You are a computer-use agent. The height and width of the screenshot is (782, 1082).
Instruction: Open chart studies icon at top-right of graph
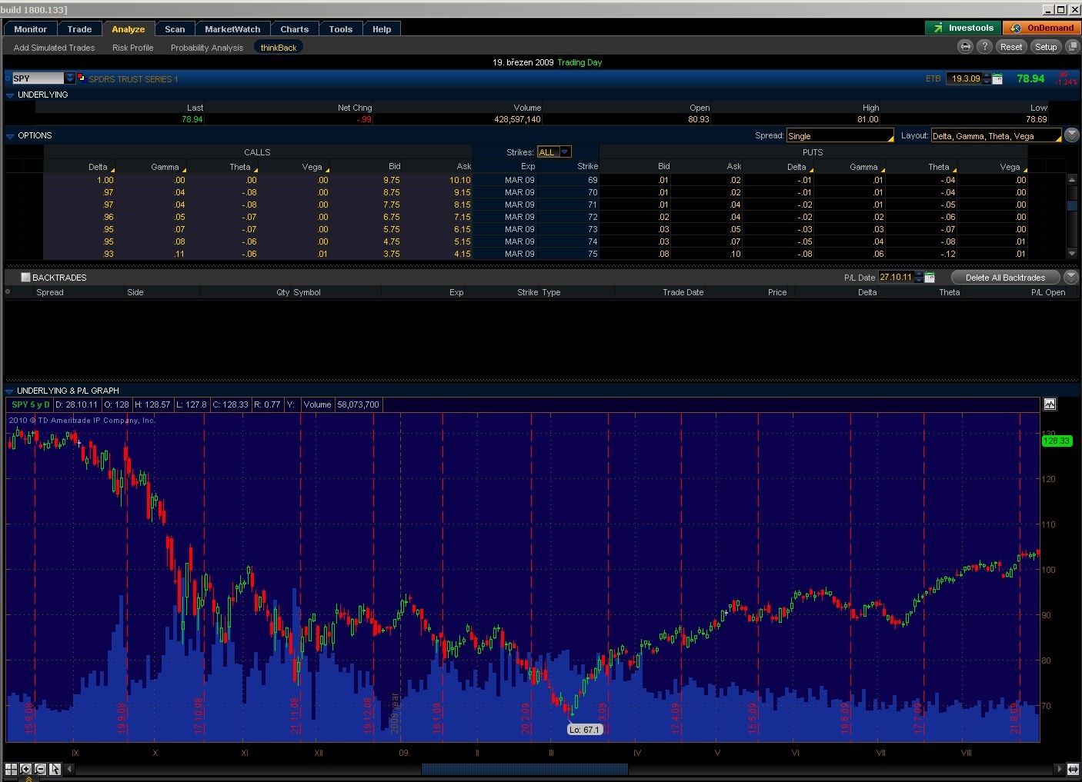[1050, 404]
